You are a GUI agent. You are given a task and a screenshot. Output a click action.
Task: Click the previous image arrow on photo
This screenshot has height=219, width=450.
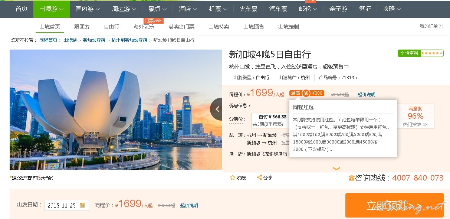click(217, 109)
